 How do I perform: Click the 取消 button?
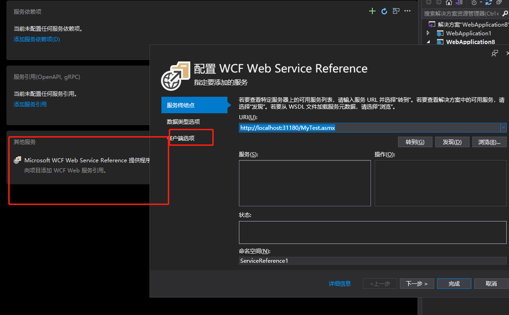pos(491,283)
